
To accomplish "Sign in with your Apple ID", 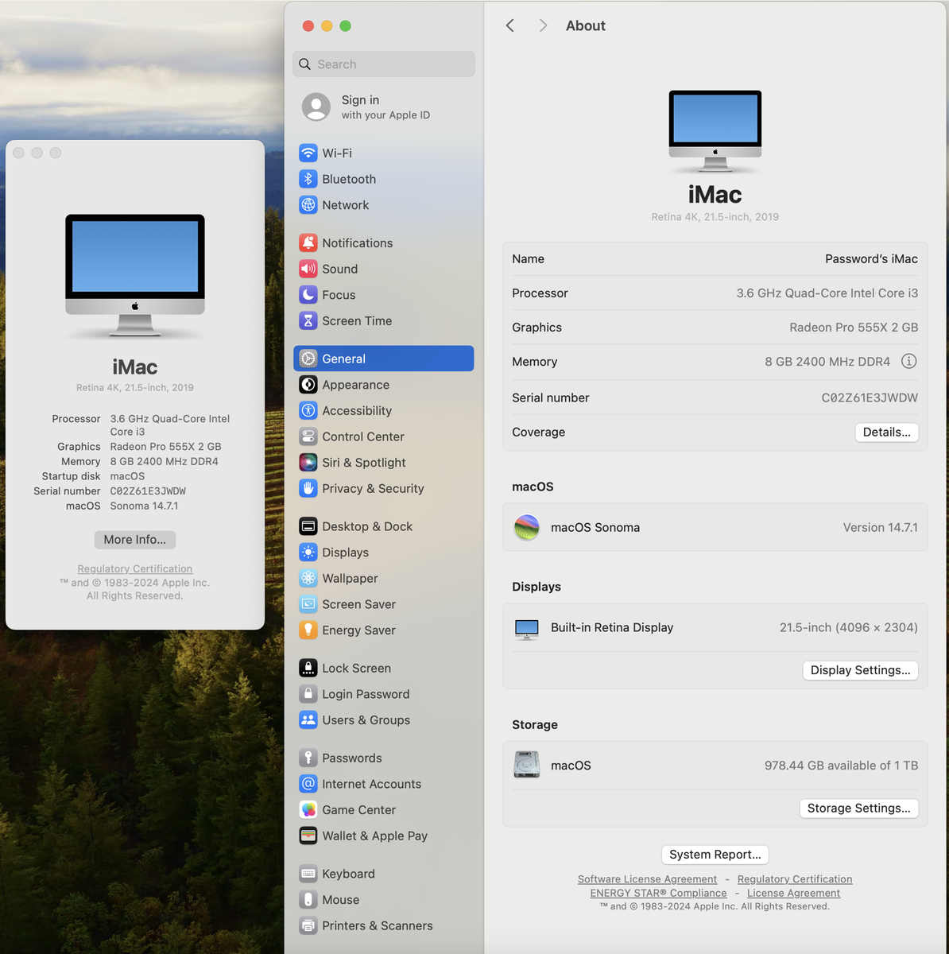I will click(366, 107).
